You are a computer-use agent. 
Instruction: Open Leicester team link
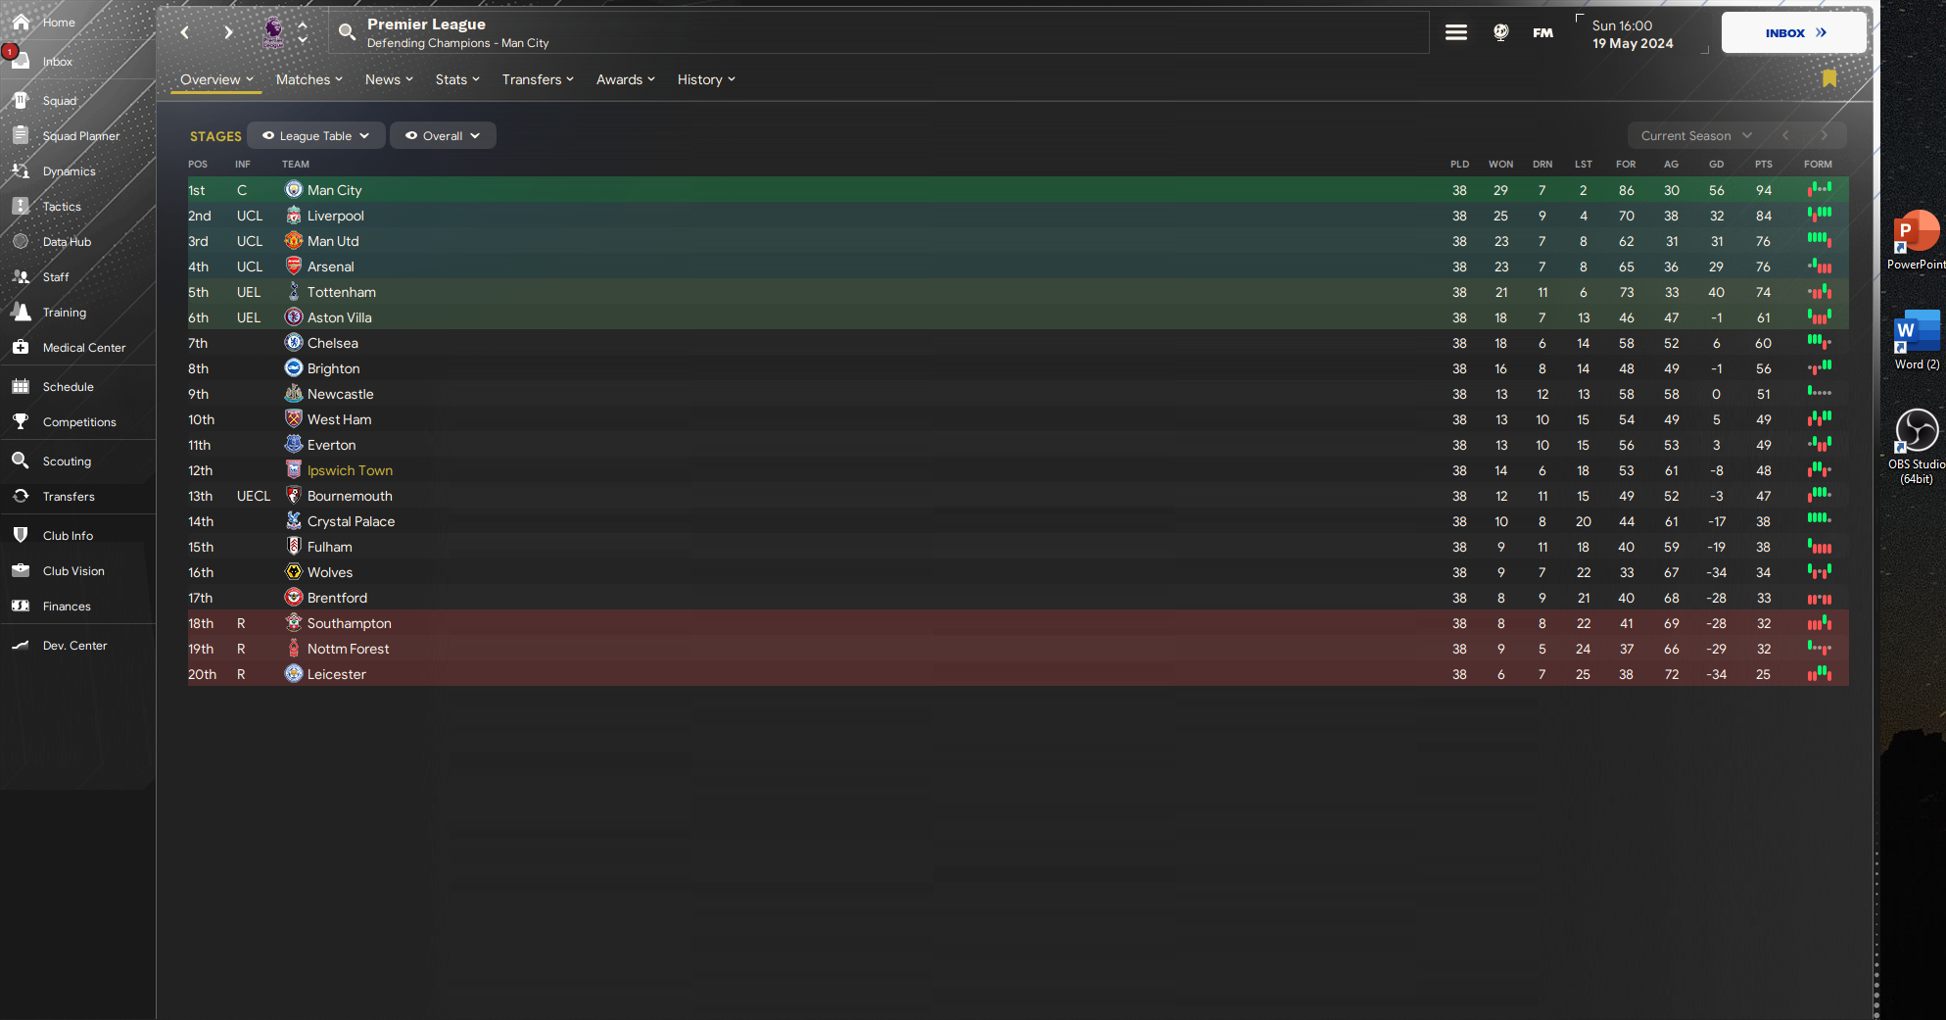point(336,674)
